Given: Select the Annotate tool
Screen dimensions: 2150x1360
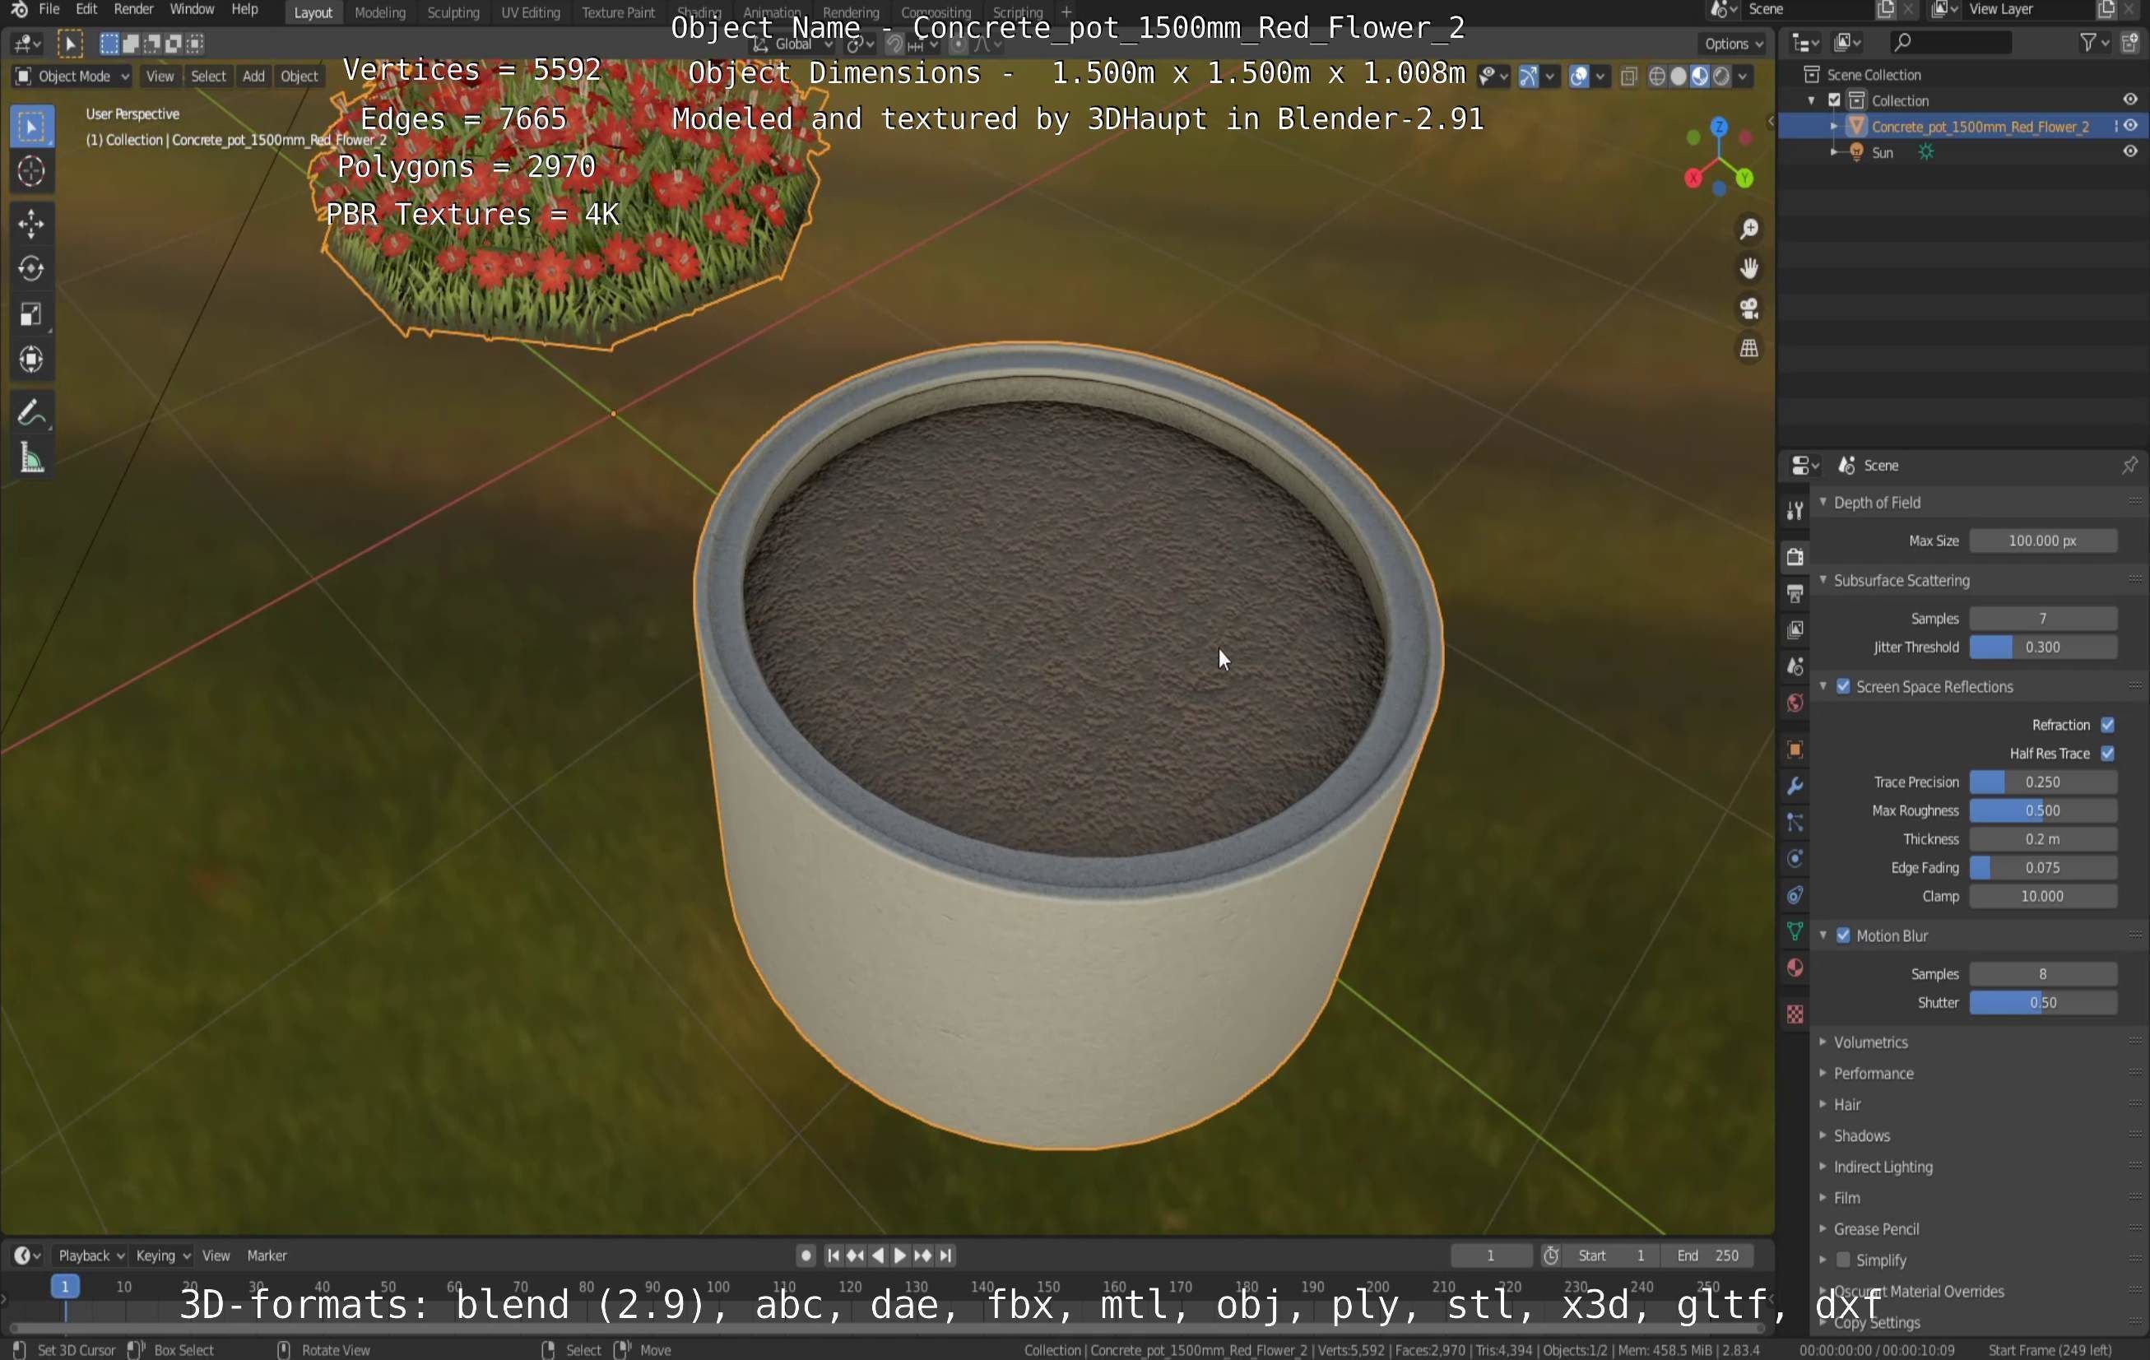Looking at the screenshot, I should coord(31,414).
